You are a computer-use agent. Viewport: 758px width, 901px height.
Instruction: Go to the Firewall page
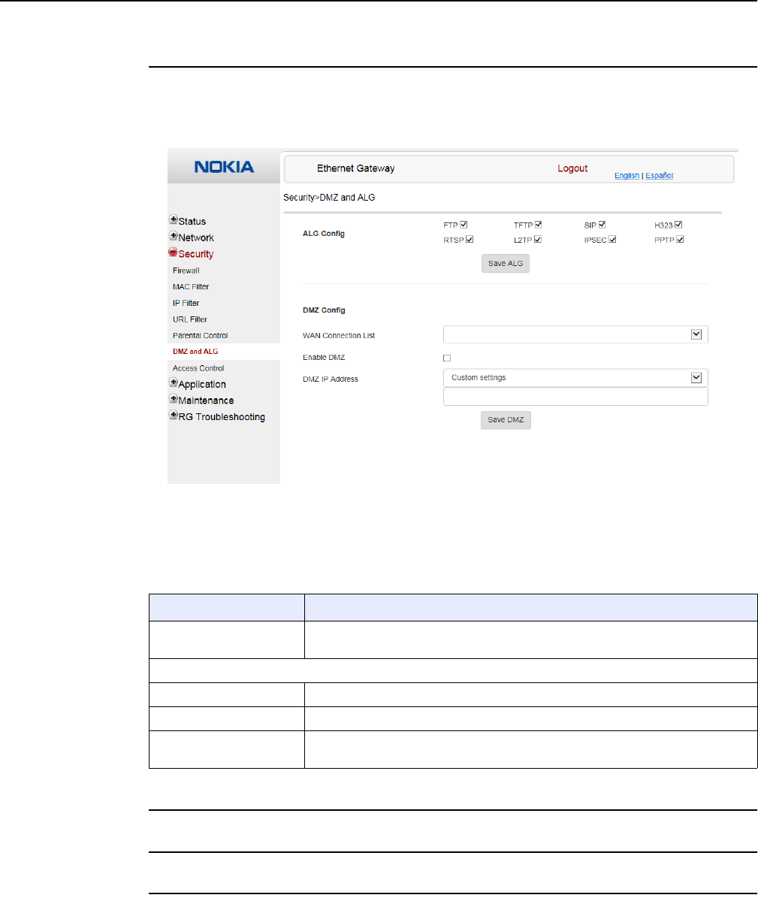tap(186, 271)
